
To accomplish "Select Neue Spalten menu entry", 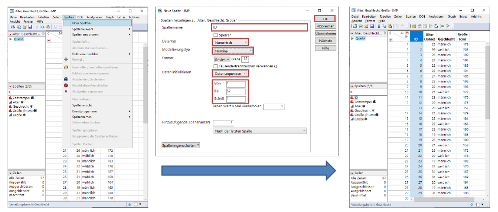I will click(82, 23).
